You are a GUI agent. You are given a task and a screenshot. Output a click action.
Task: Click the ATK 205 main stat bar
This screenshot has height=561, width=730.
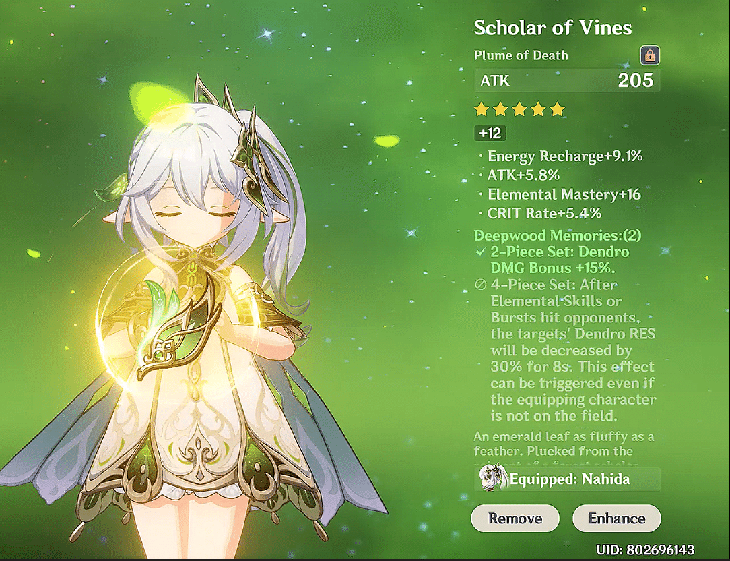[567, 81]
